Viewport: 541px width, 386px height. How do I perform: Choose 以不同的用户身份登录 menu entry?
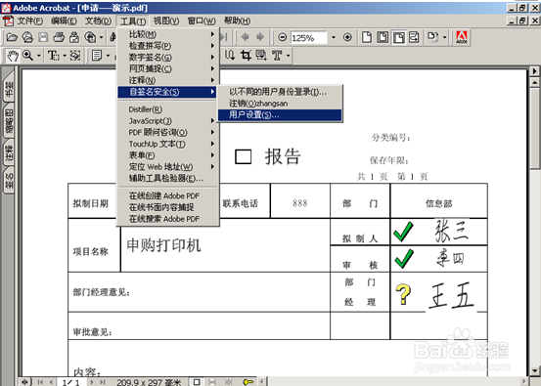tap(280, 92)
